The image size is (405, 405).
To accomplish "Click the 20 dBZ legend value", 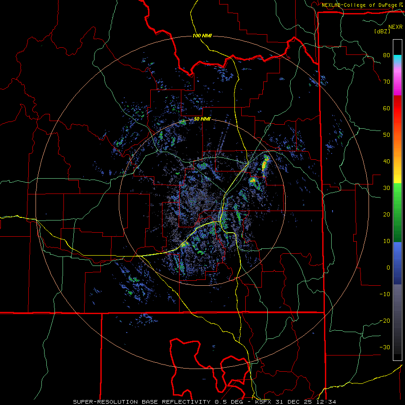I will click(387, 214).
